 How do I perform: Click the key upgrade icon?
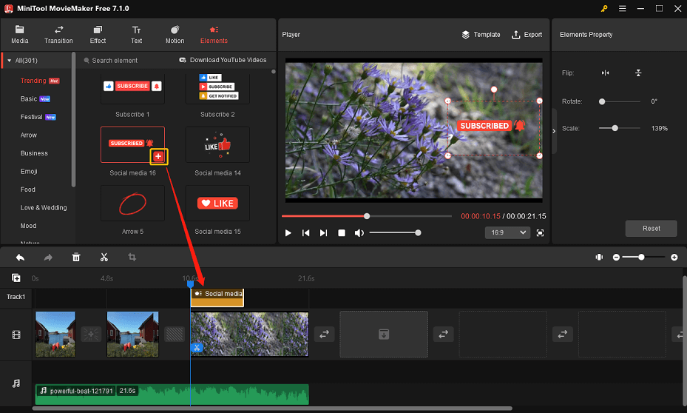pyautogui.click(x=604, y=8)
